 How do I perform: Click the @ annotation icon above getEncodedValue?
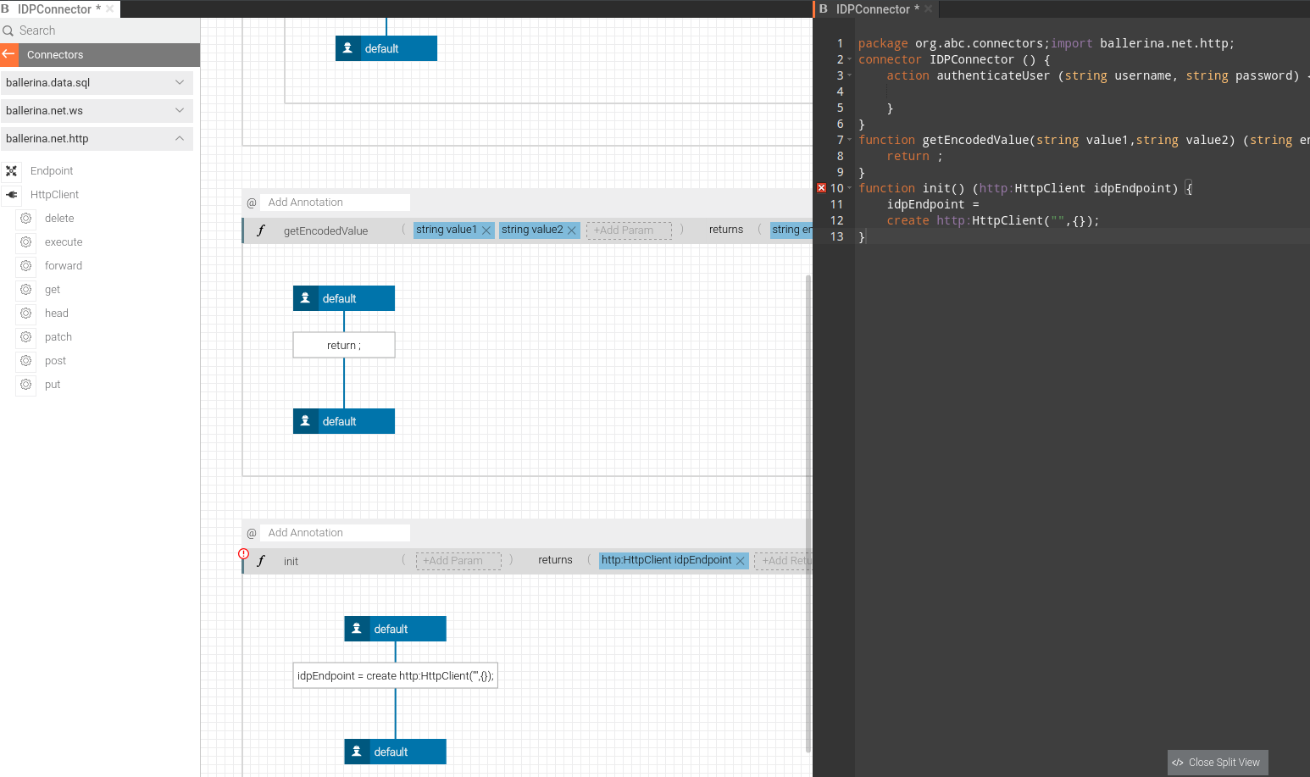click(252, 203)
